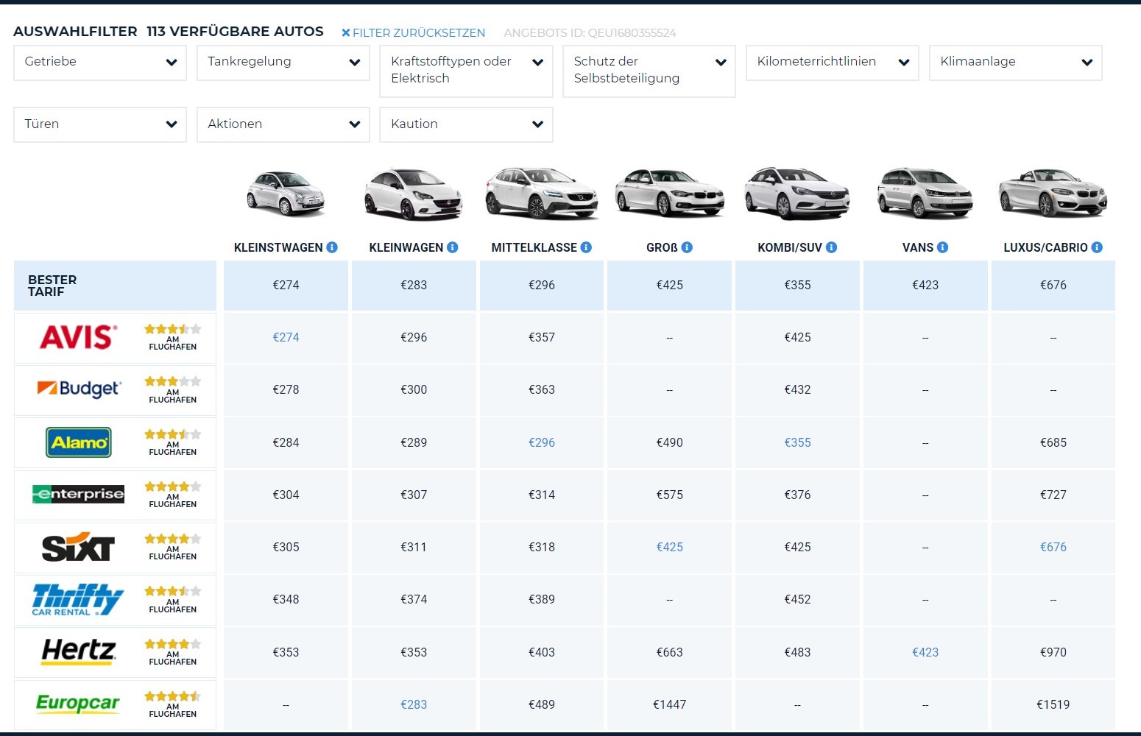Expand the Klimaanlage filter

[x=1016, y=63]
